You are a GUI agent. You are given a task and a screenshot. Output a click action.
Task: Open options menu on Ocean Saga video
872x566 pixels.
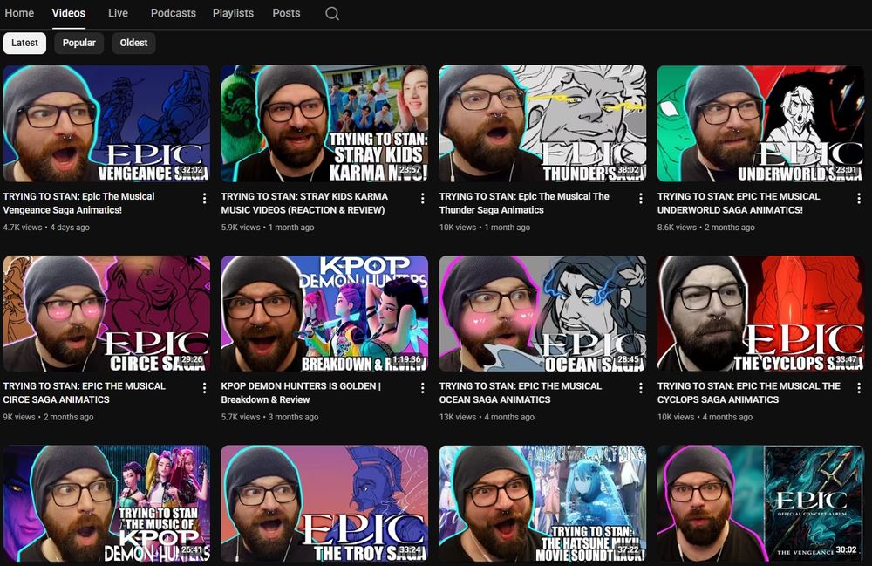(x=642, y=387)
